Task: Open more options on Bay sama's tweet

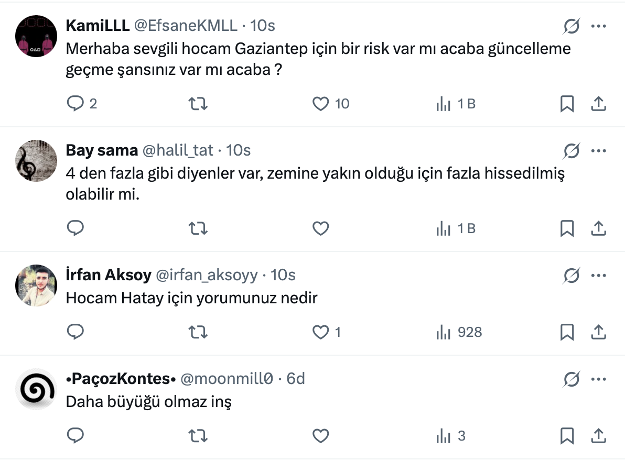Action: (598, 151)
